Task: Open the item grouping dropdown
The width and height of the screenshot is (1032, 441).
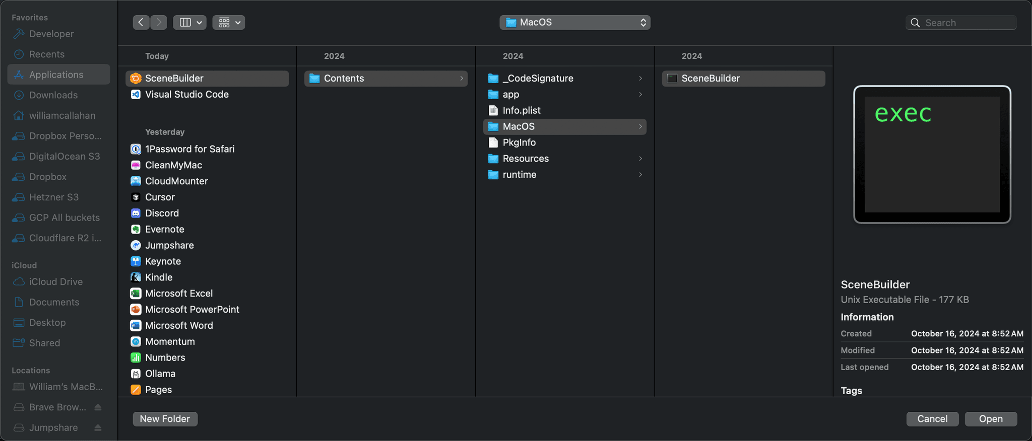Action: [229, 23]
